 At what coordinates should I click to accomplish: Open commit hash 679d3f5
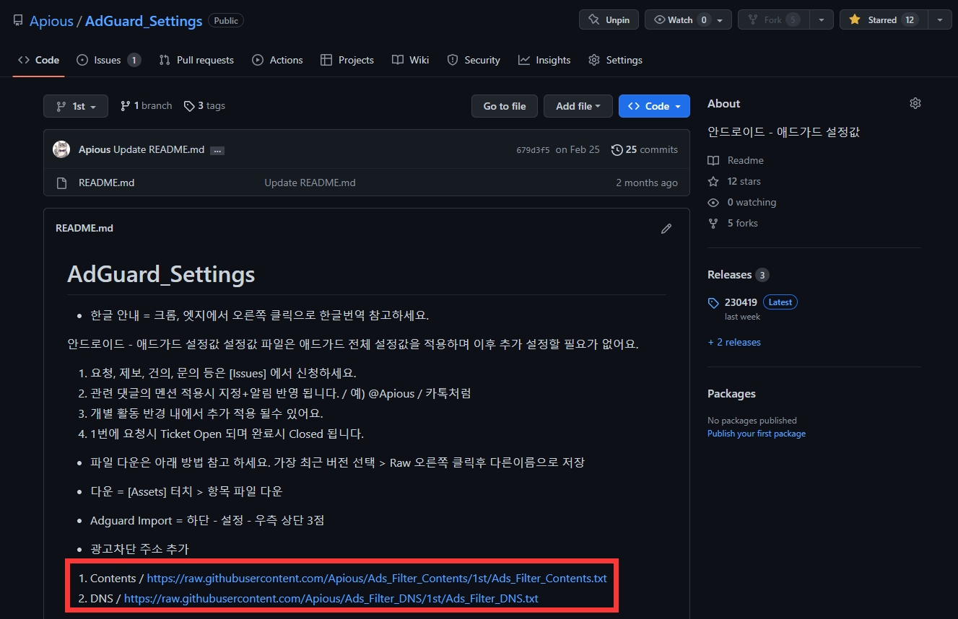[533, 150]
